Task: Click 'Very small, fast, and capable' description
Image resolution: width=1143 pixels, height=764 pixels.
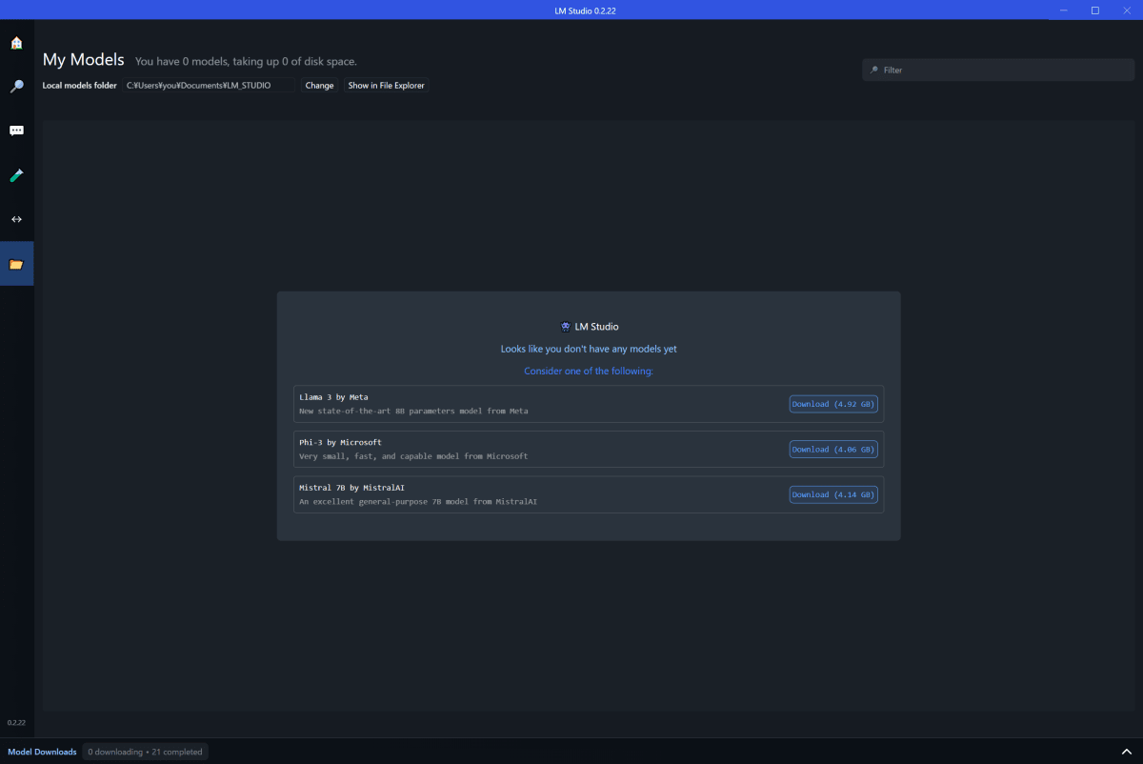Action: 413,456
